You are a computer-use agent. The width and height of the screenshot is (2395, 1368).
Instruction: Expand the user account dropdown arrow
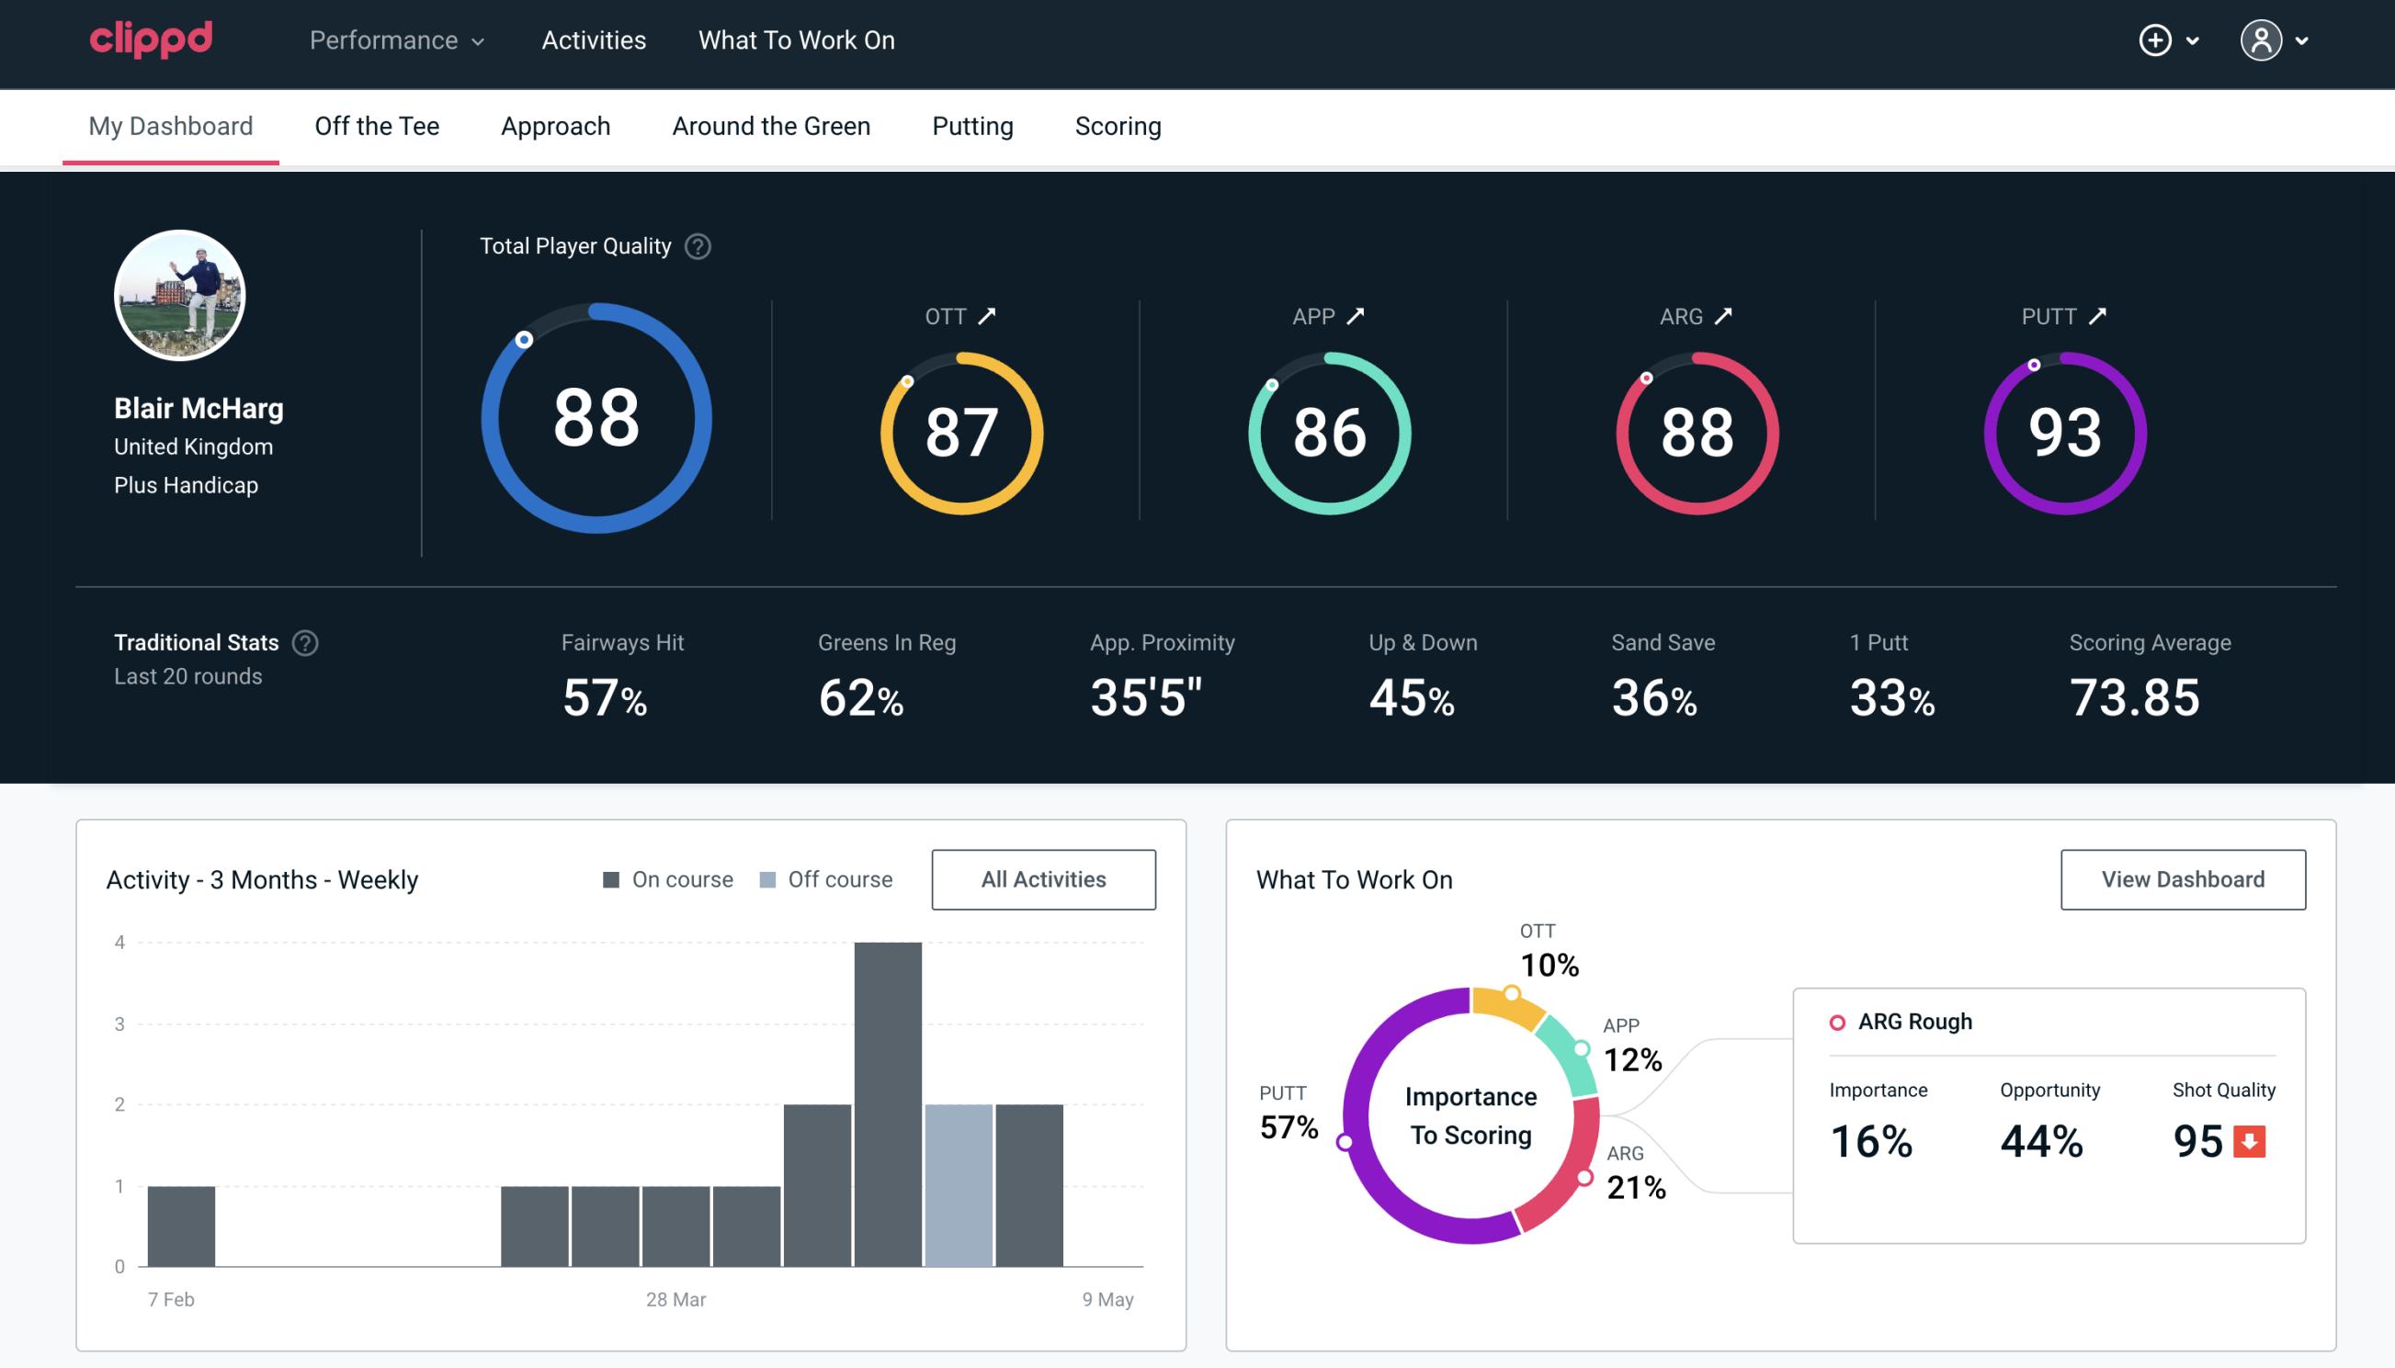[2303, 41]
